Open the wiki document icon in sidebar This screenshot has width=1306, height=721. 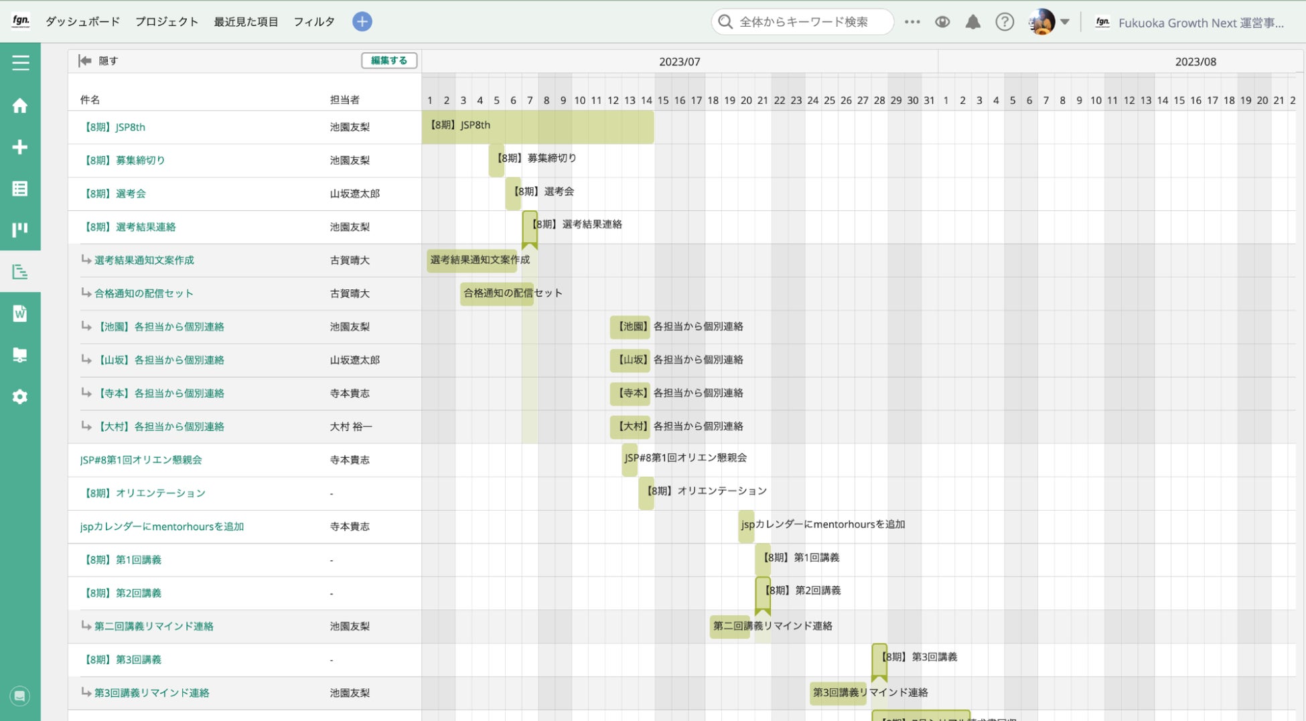pyautogui.click(x=20, y=313)
